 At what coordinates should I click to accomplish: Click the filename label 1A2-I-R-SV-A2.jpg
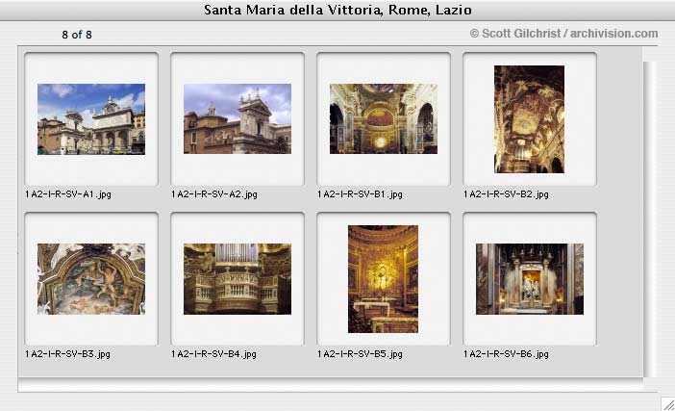click(x=214, y=194)
